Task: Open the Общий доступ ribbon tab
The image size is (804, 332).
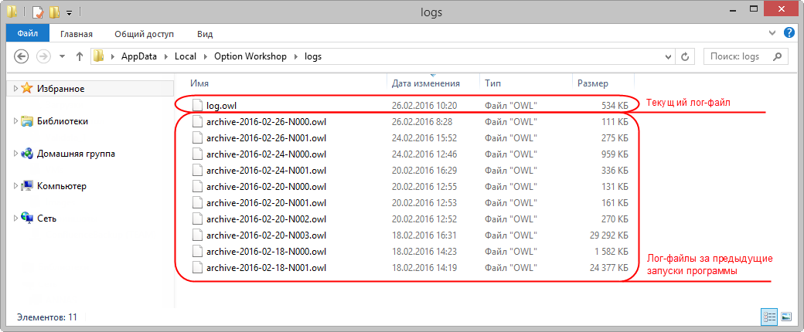Action: point(144,34)
